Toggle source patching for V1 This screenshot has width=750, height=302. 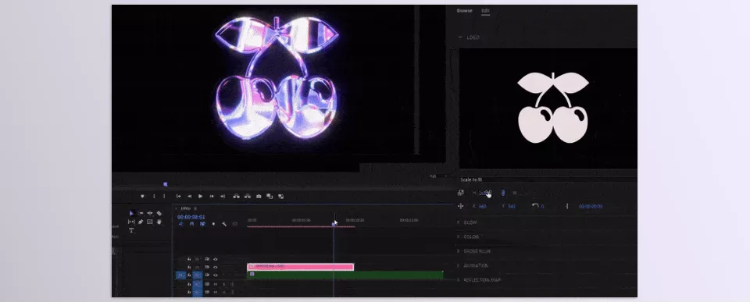(180, 275)
